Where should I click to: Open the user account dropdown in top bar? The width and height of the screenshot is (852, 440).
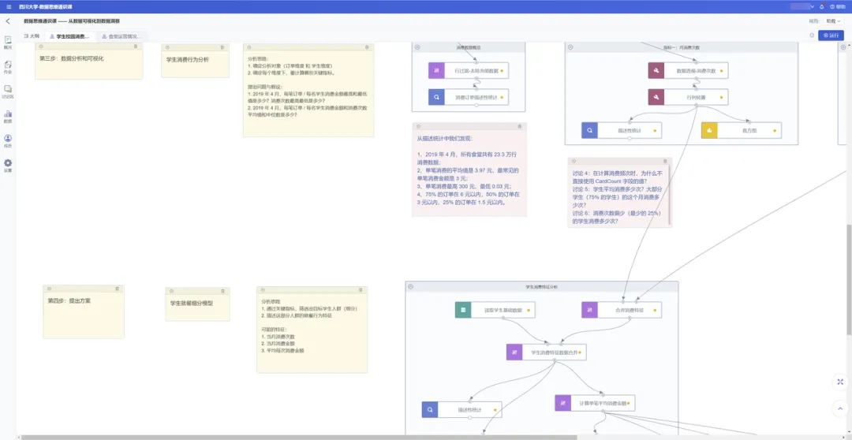pyautogui.click(x=802, y=6)
